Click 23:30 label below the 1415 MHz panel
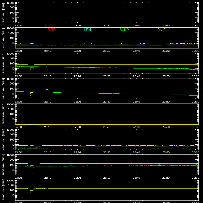The width and height of the screenshot is (203, 203). point(107,102)
